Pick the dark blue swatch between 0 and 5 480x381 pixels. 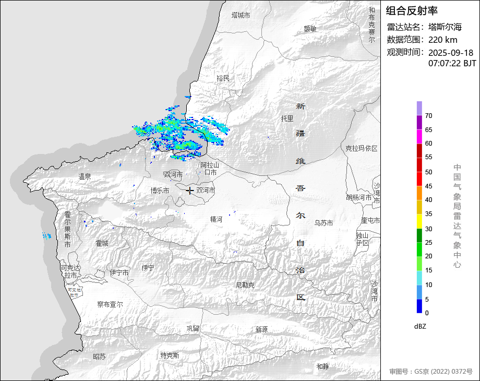419,306
